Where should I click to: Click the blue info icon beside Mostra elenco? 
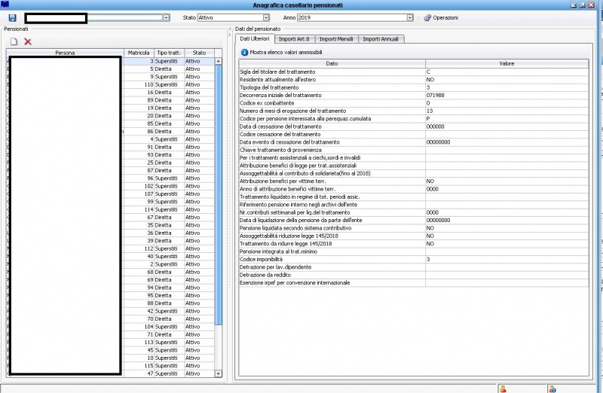(243, 53)
